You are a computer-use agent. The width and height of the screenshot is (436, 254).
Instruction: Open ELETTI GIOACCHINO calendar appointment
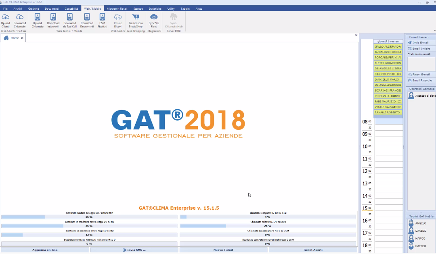point(388,63)
